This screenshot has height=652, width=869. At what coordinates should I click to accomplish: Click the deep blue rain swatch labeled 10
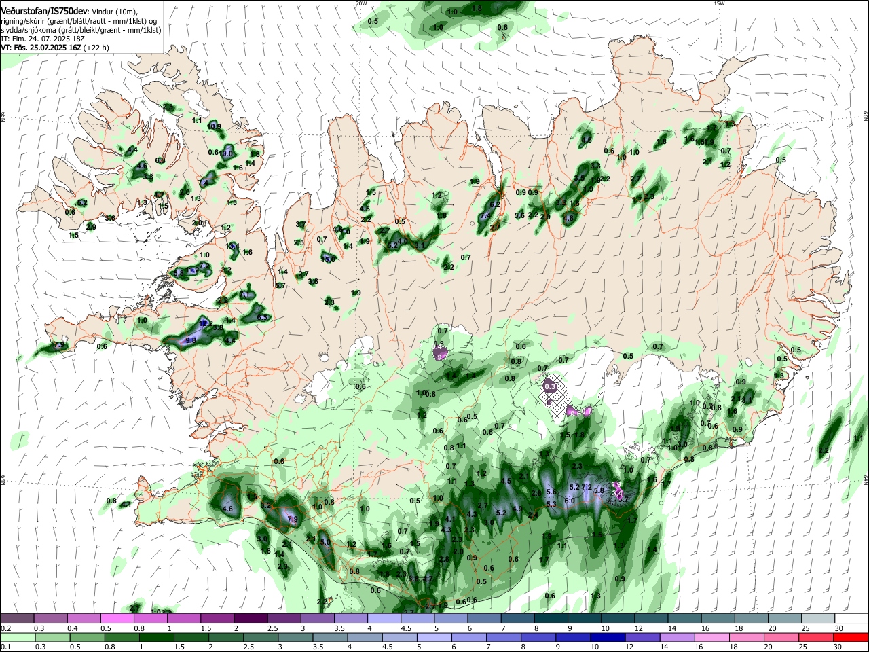pos(607,637)
